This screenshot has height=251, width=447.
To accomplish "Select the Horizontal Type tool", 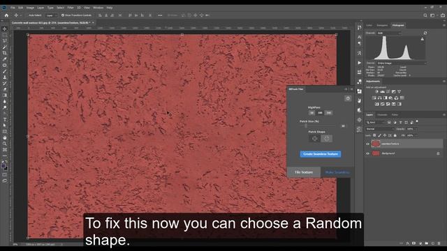I will (5, 119).
